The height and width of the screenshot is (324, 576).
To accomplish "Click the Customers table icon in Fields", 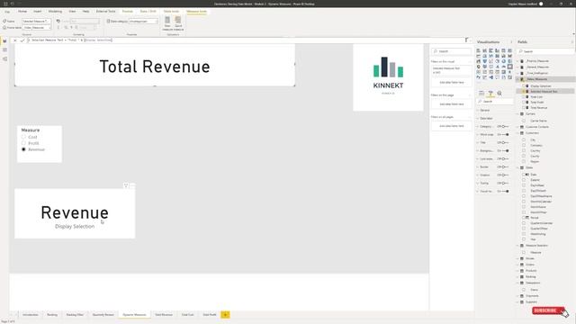I will coord(522,133).
